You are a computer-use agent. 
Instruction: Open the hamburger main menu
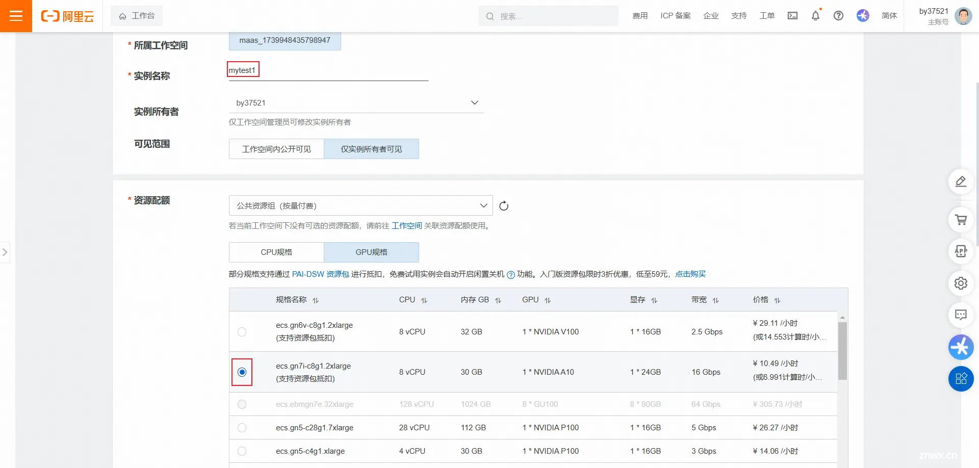[16, 16]
